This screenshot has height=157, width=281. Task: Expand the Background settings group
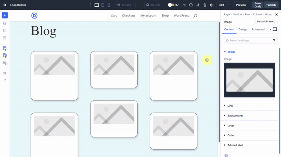coord(235,116)
